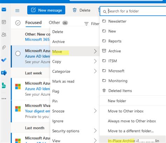Screen dimensions: 166x143
Task: Click the 26 unread count badge
Action: 65,23
